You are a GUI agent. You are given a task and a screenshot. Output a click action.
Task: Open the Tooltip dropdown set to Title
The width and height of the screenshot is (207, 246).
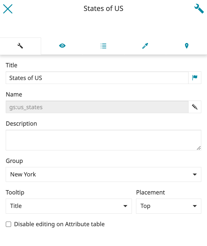(69, 206)
